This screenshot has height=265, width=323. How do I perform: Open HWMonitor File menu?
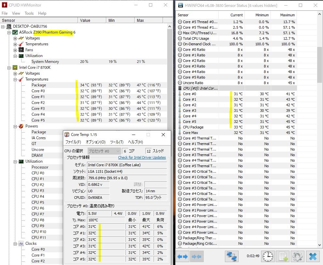click(5, 13)
